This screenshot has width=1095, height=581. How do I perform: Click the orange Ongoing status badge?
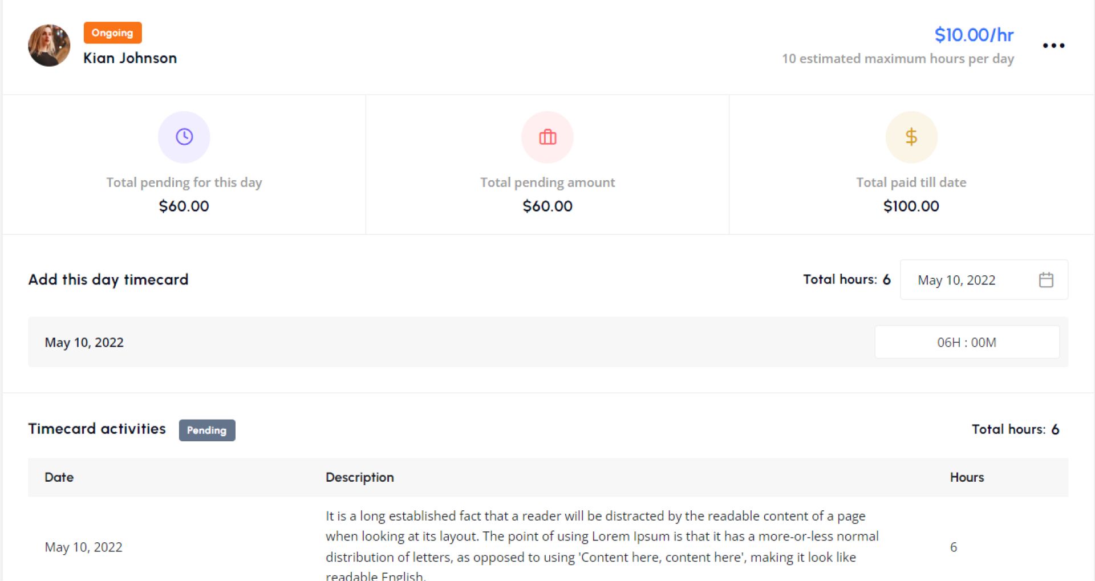(112, 33)
